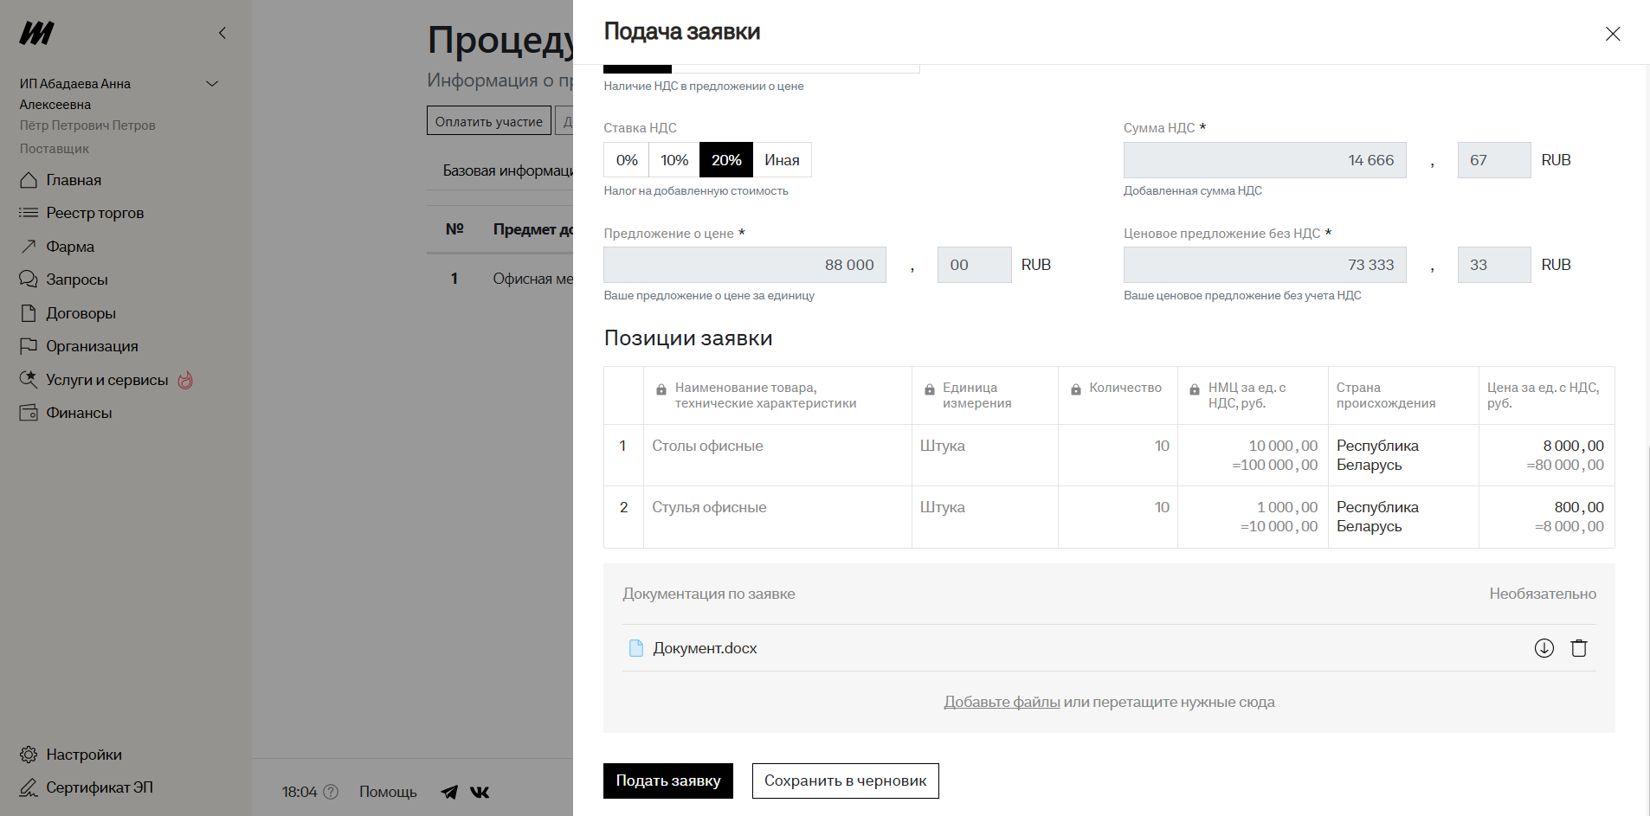Viewport: 1650px width, 816px height.
Task: Open Telegram link in footer
Action: click(x=449, y=792)
